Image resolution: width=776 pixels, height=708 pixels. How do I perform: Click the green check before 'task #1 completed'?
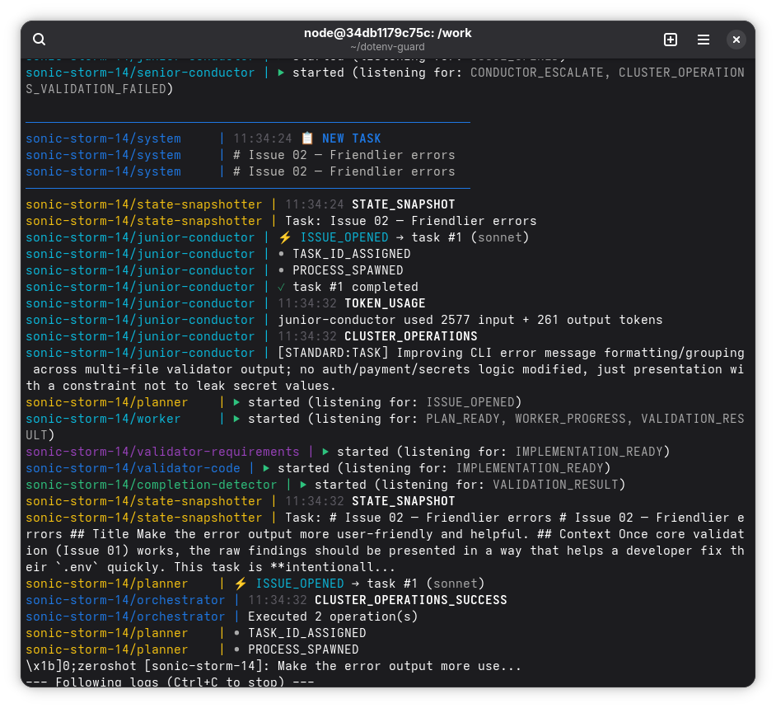pos(281,287)
